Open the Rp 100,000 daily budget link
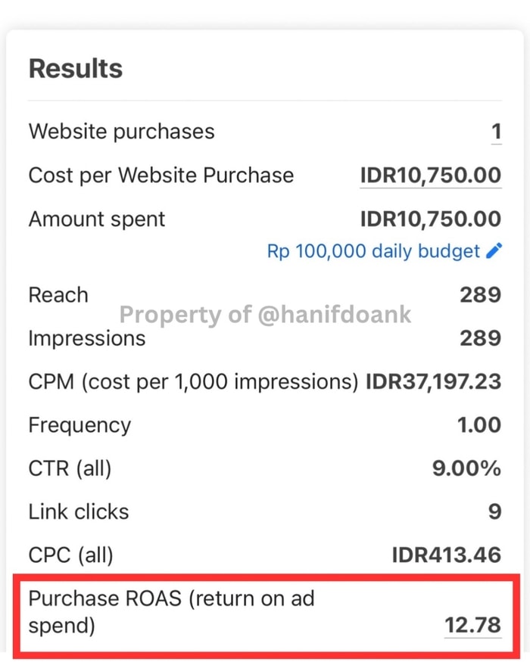This screenshot has height=662, width=530. [x=373, y=251]
